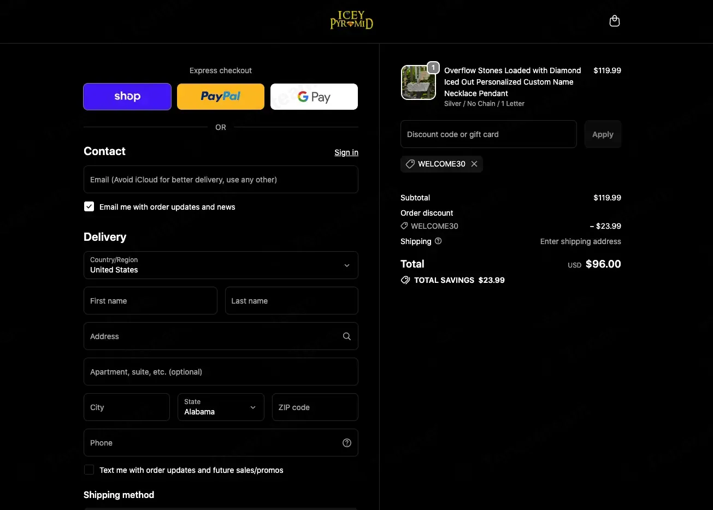
Task: Select the ZIP code input field
Action: pos(315,407)
